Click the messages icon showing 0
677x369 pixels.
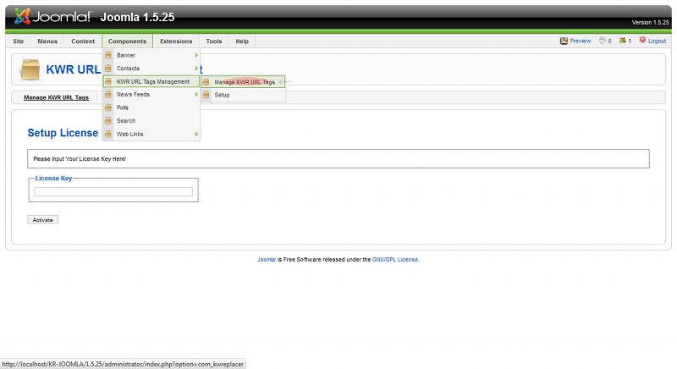pos(603,41)
